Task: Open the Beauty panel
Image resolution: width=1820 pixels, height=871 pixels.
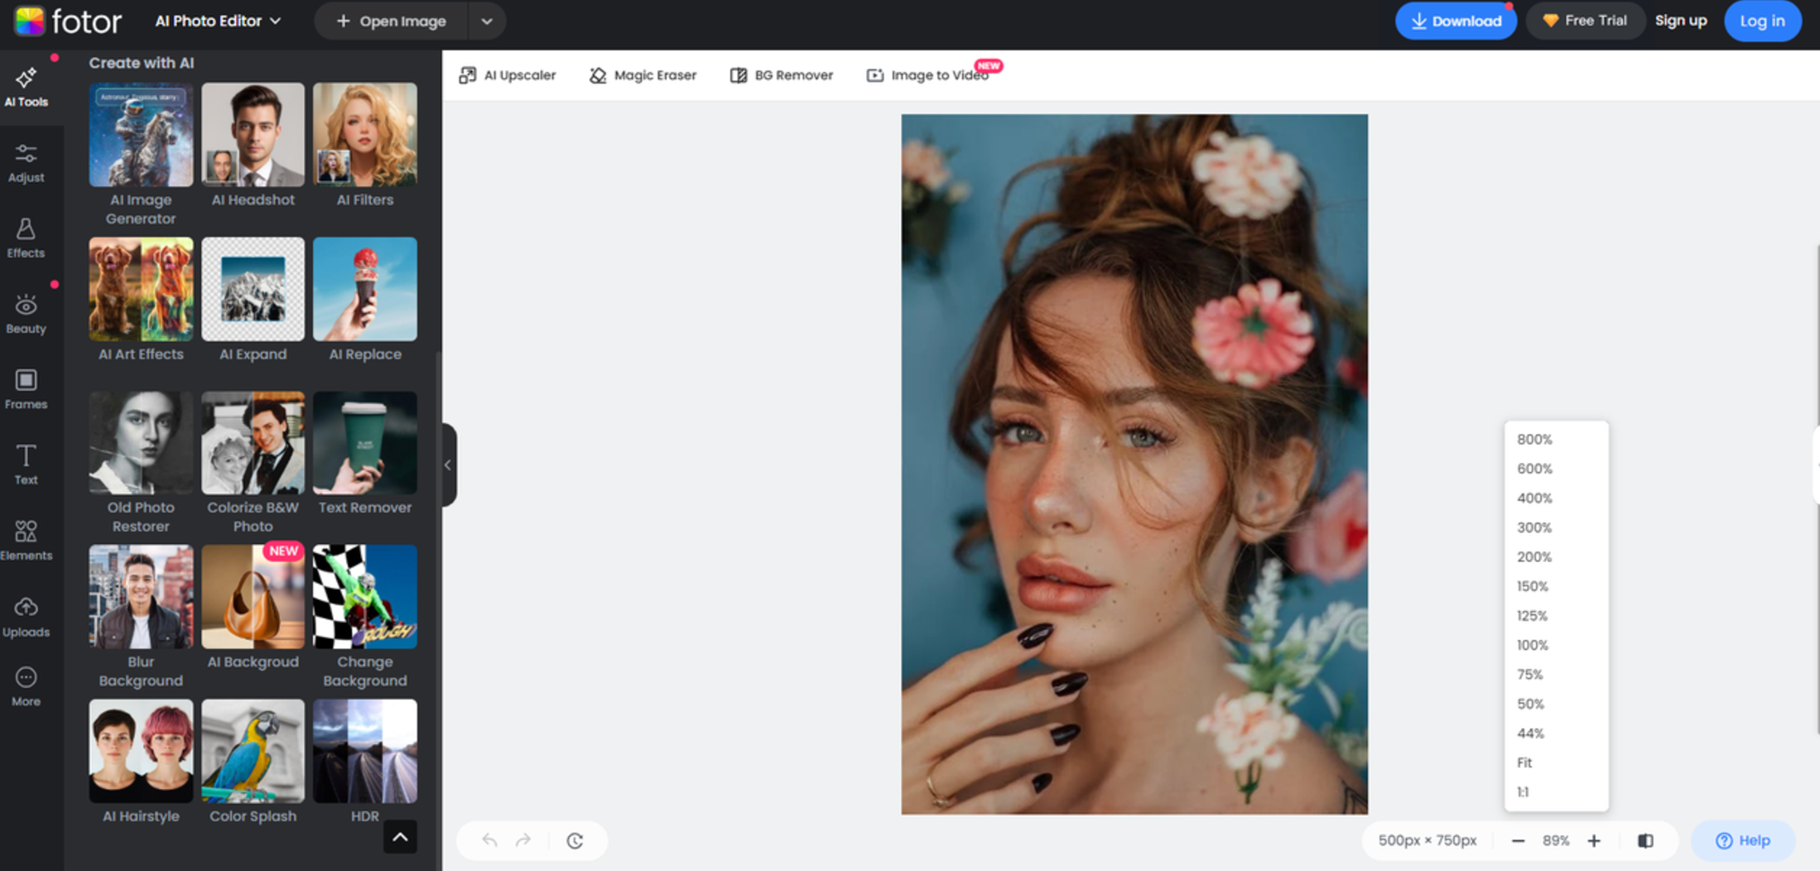Action: pos(26,315)
